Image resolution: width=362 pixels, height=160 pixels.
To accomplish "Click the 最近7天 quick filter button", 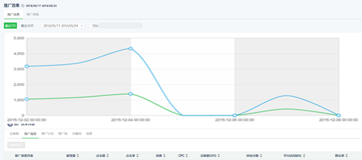I will (x=10, y=26).
